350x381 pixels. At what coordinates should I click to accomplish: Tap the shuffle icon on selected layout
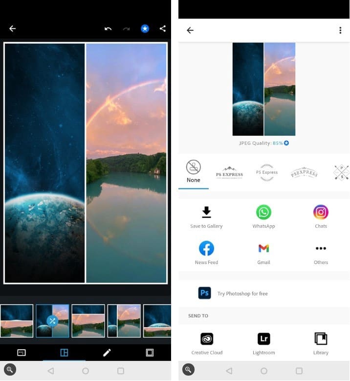pos(52,321)
